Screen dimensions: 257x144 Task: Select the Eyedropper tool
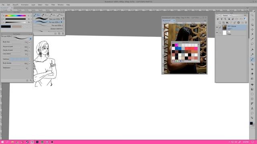coord(252,39)
